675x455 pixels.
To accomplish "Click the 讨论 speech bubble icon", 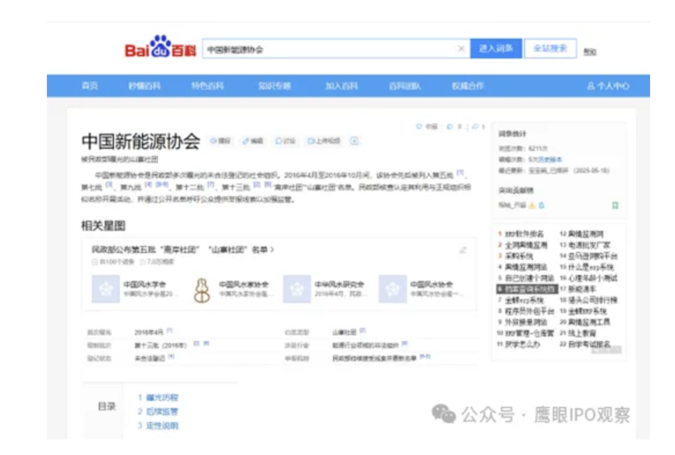I will [278, 141].
